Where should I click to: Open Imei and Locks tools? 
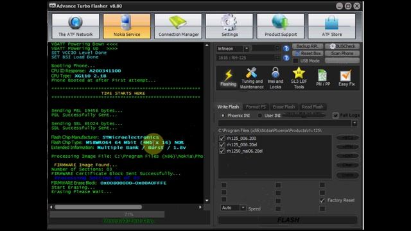pos(275,78)
